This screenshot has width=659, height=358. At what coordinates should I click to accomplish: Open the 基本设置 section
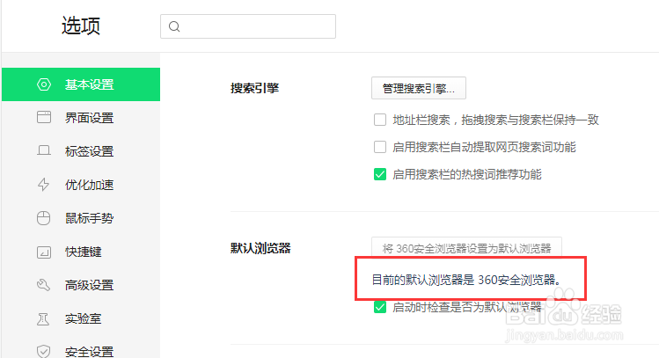click(x=81, y=84)
